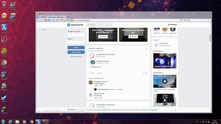Open the Bandicam desktop shortcut
221x124 pixels.
(x=4, y=40)
